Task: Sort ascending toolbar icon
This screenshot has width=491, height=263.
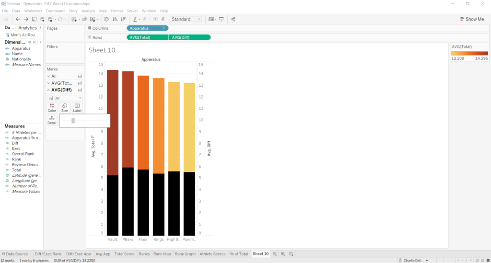Action: point(115,19)
